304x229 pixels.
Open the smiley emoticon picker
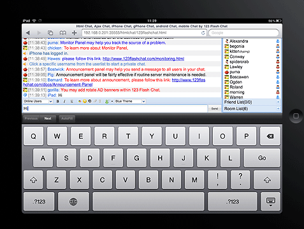coord(85,101)
